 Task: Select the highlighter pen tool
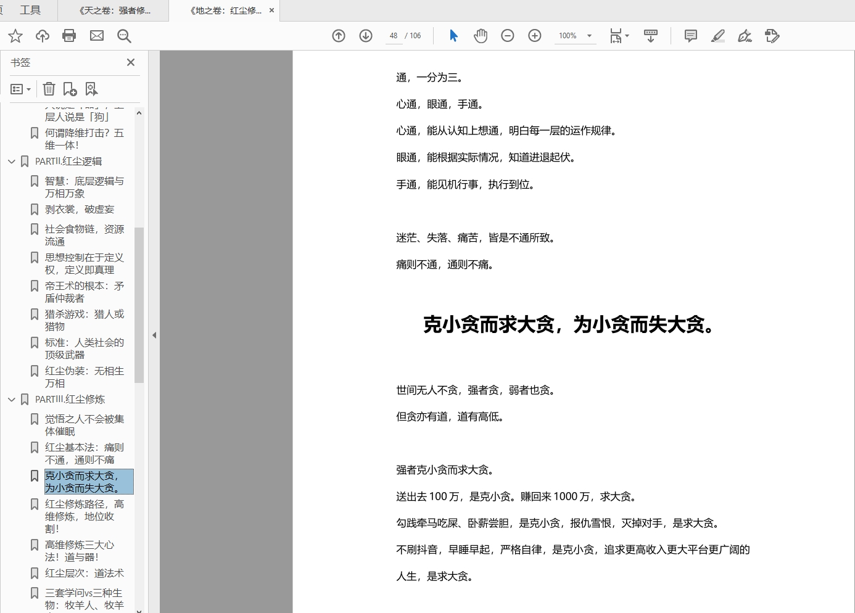(x=717, y=36)
